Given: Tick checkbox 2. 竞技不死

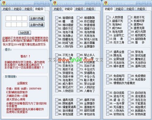Looking at the screenshot, I should [129, 17].
